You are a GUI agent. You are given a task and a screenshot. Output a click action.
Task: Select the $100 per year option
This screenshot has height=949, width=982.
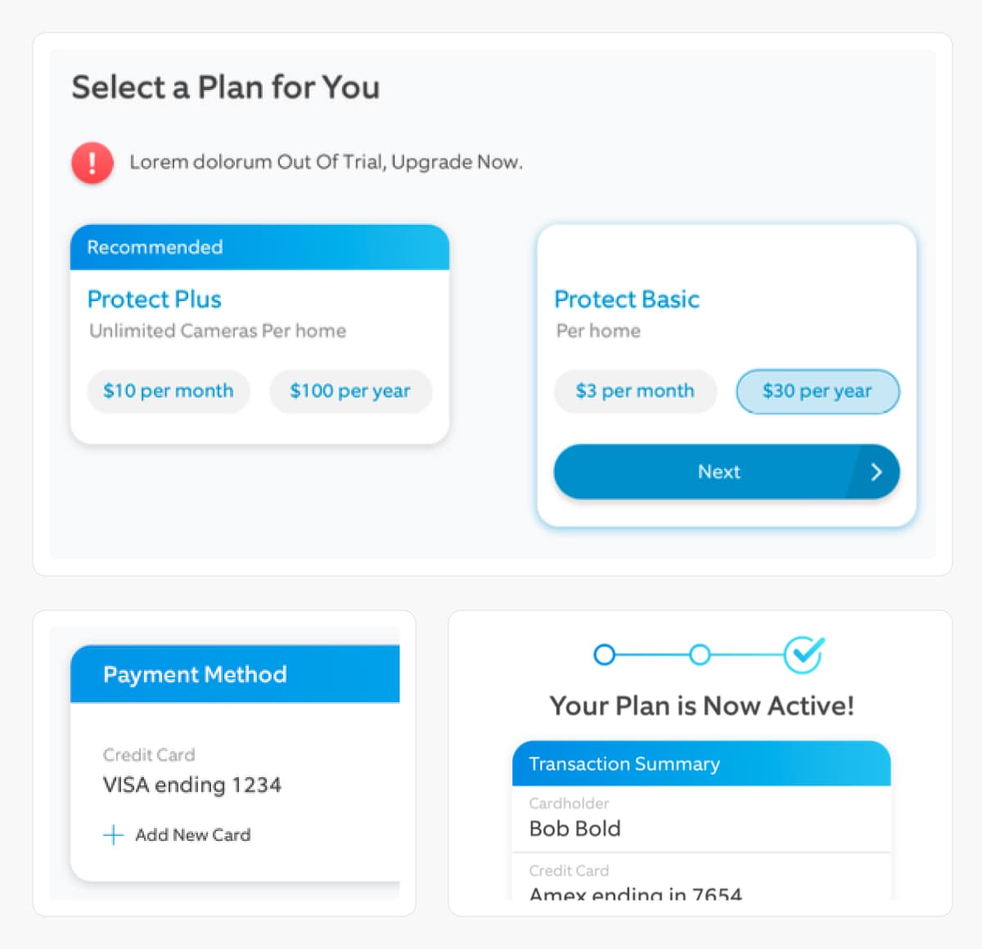pyautogui.click(x=350, y=391)
